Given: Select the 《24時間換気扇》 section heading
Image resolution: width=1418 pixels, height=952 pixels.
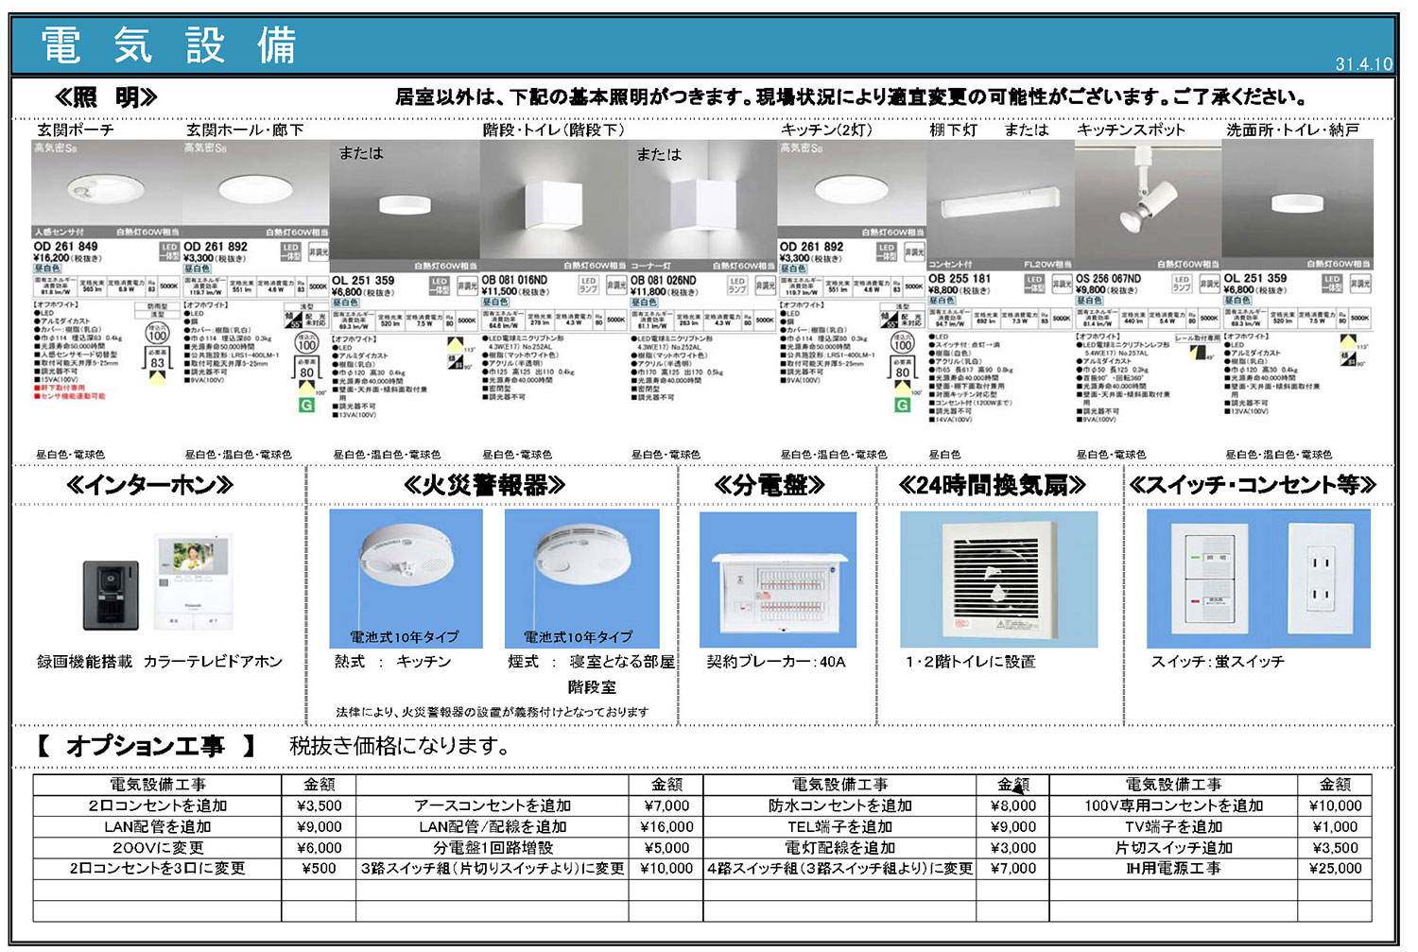Looking at the screenshot, I should point(993,486).
